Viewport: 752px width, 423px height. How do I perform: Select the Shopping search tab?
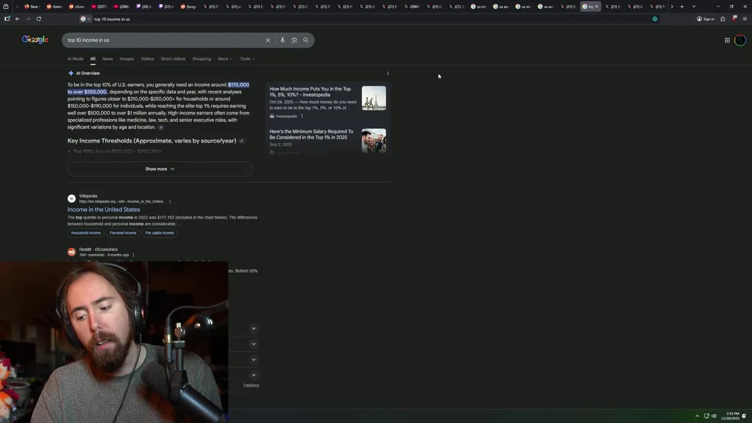[x=202, y=59]
